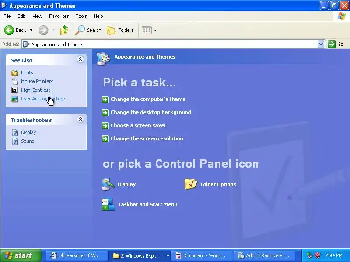Select Change the screen resolution task
350x262 pixels.
(x=147, y=138)
